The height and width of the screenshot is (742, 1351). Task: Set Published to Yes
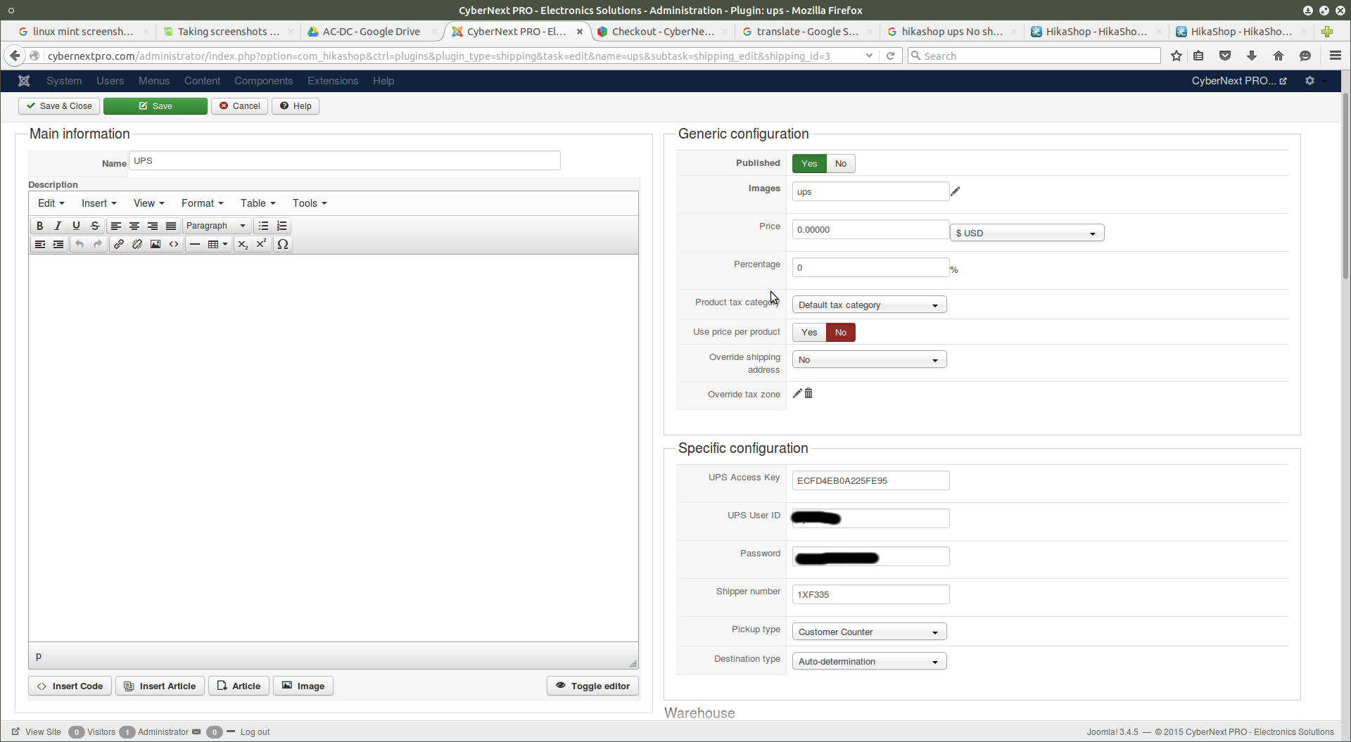pyautogui.click(x=809, y=164)
